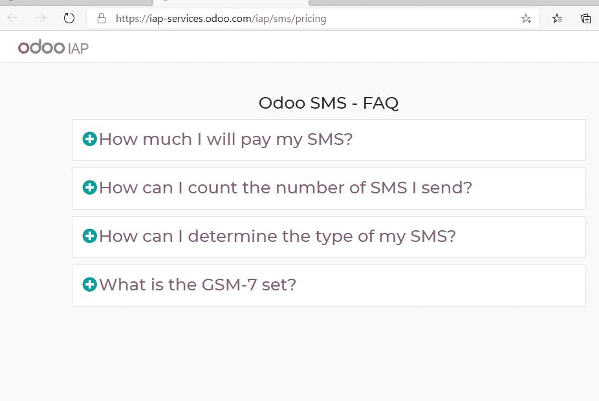This screenshot has width=599, height=401.
Task: Add this page to favorites via the star
Action: pos(526,18)
